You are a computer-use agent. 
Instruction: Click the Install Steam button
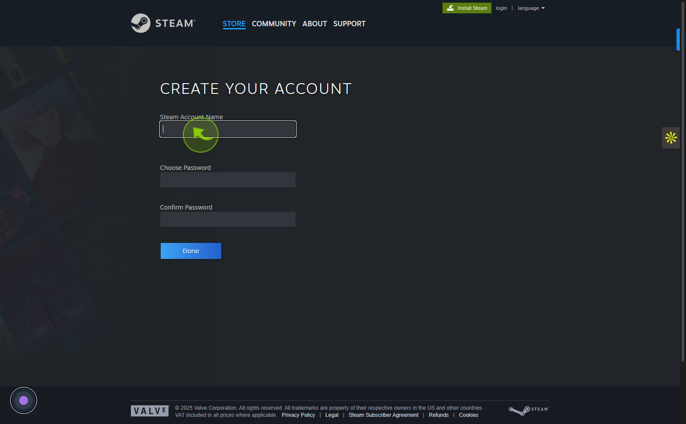[x=467, y=8]
